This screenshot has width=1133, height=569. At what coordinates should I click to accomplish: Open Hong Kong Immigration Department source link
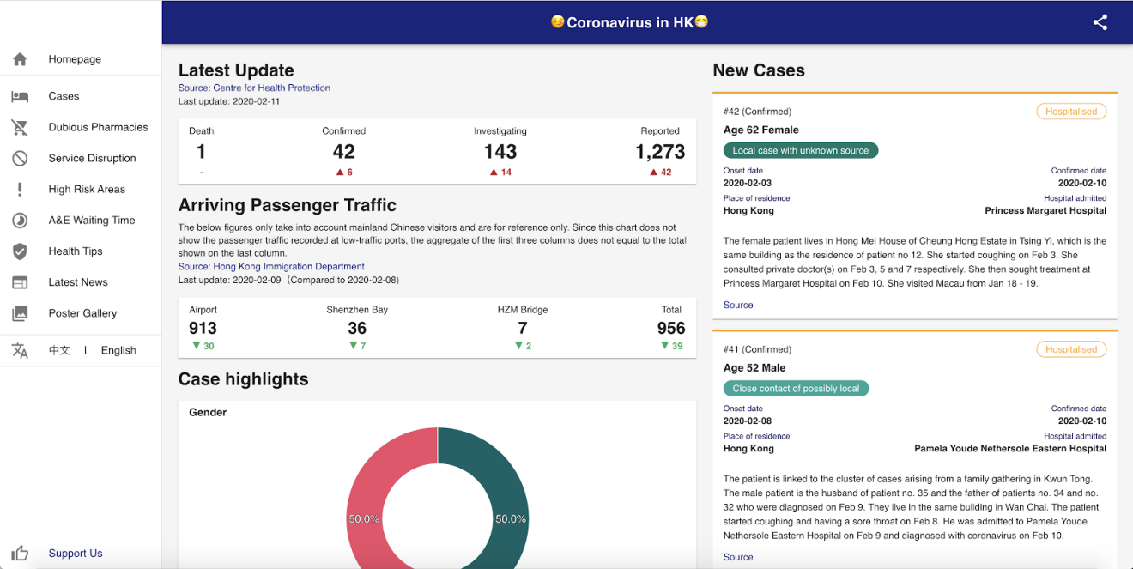[271, 267]
